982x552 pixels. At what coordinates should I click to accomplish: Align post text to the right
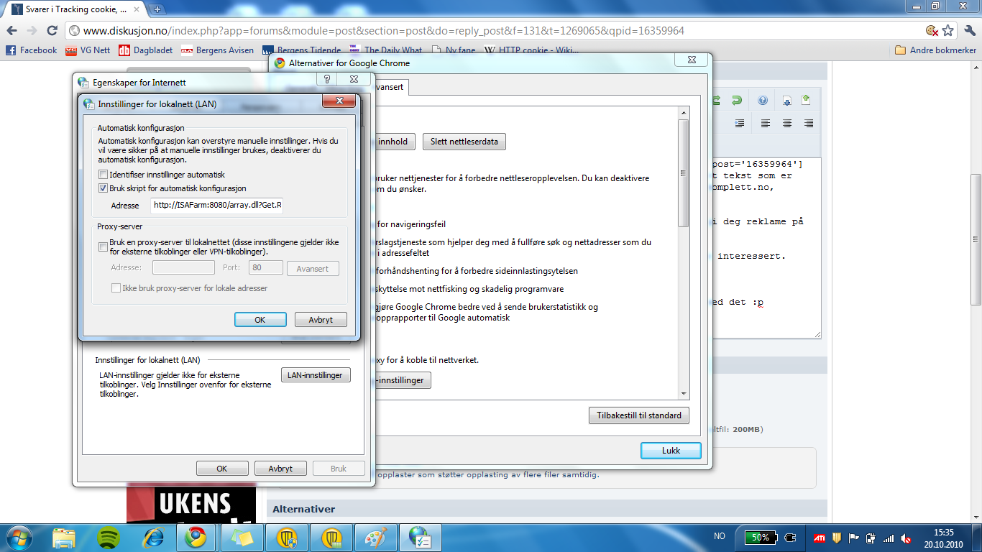pyautogui.click(x=809, y=124)
